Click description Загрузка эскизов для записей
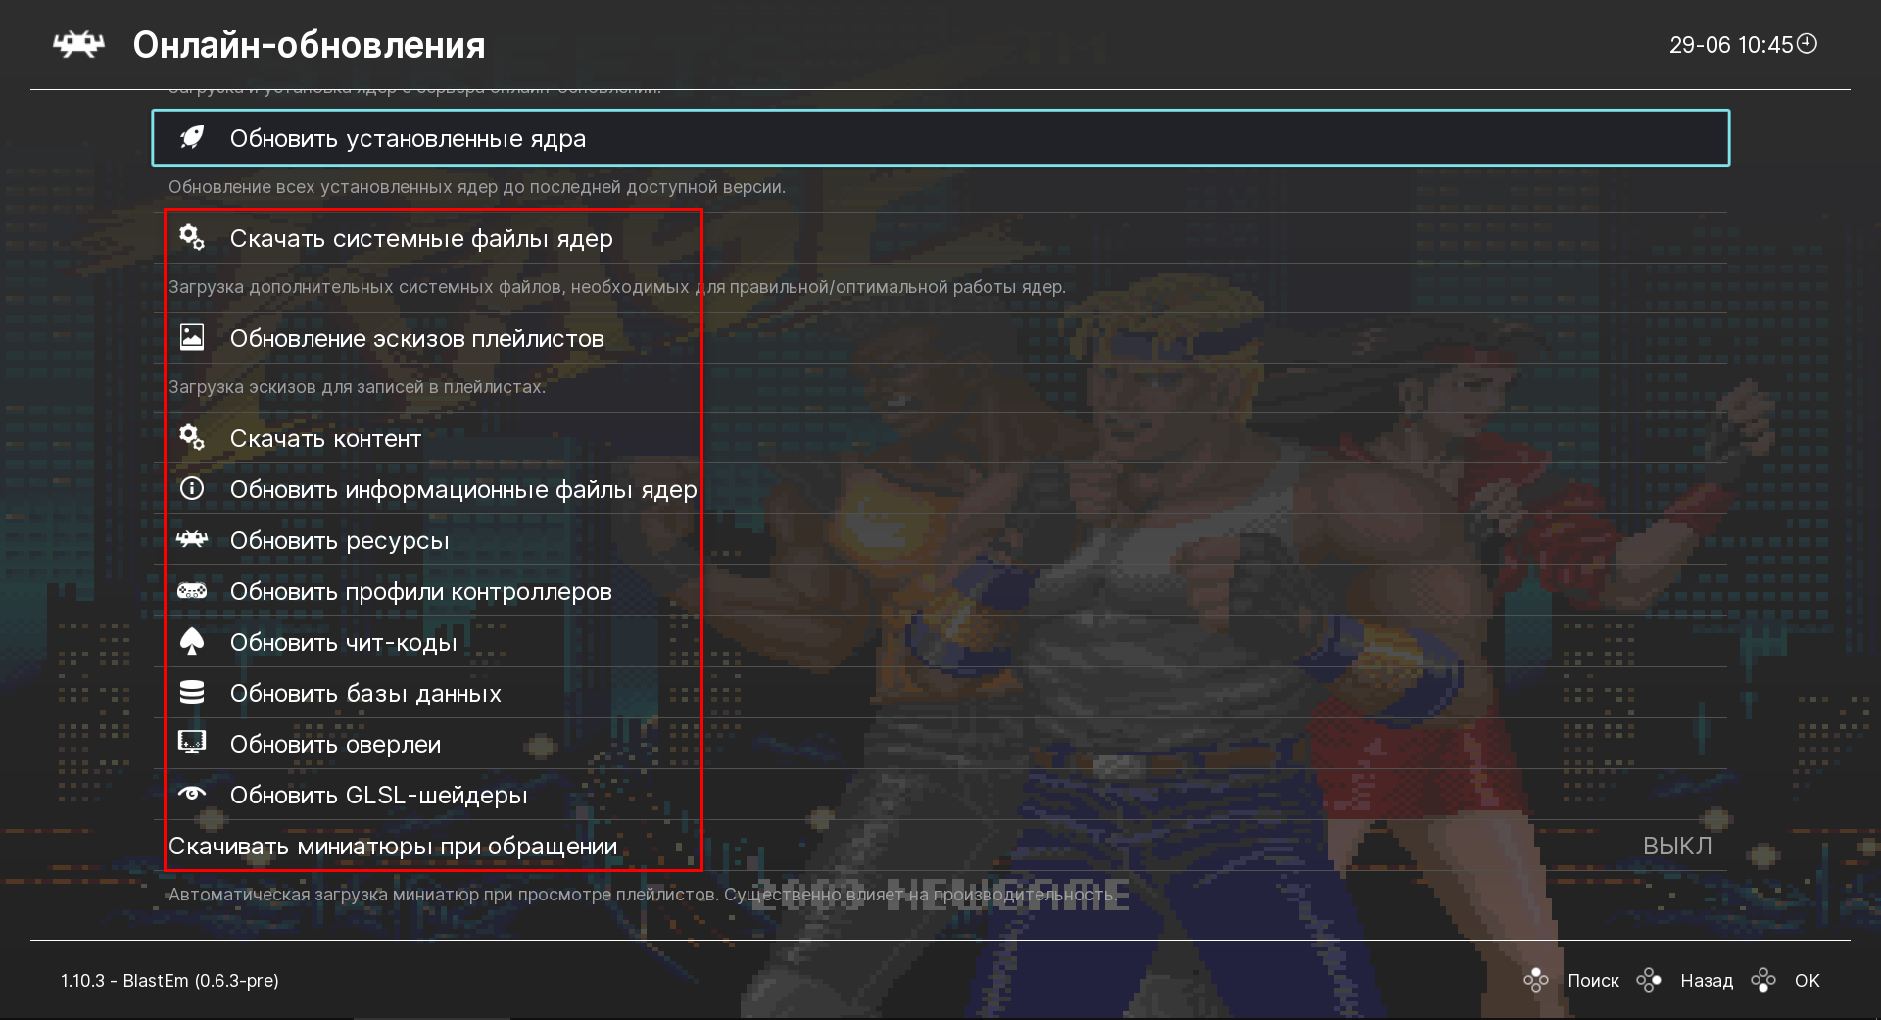 357,386
